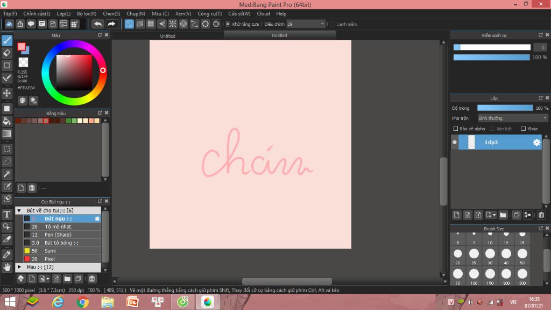The image size is (551, 310).
Task: Click the Undo arrow in toolbar
Action: click(x=98, y=24)
